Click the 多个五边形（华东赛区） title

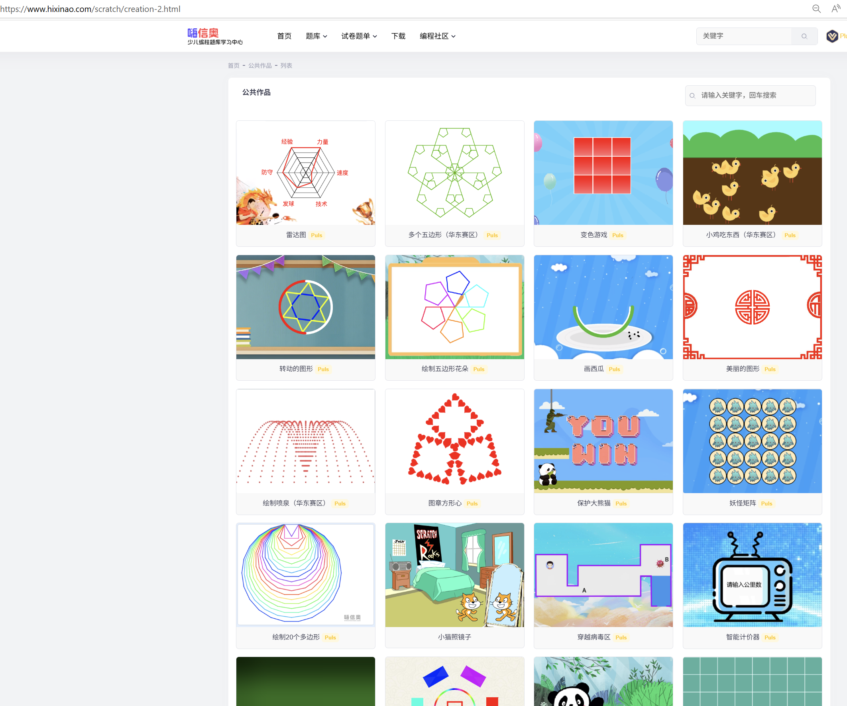coord(444,235)
